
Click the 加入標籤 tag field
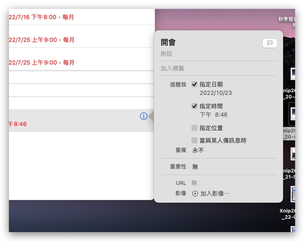[218, 68]
